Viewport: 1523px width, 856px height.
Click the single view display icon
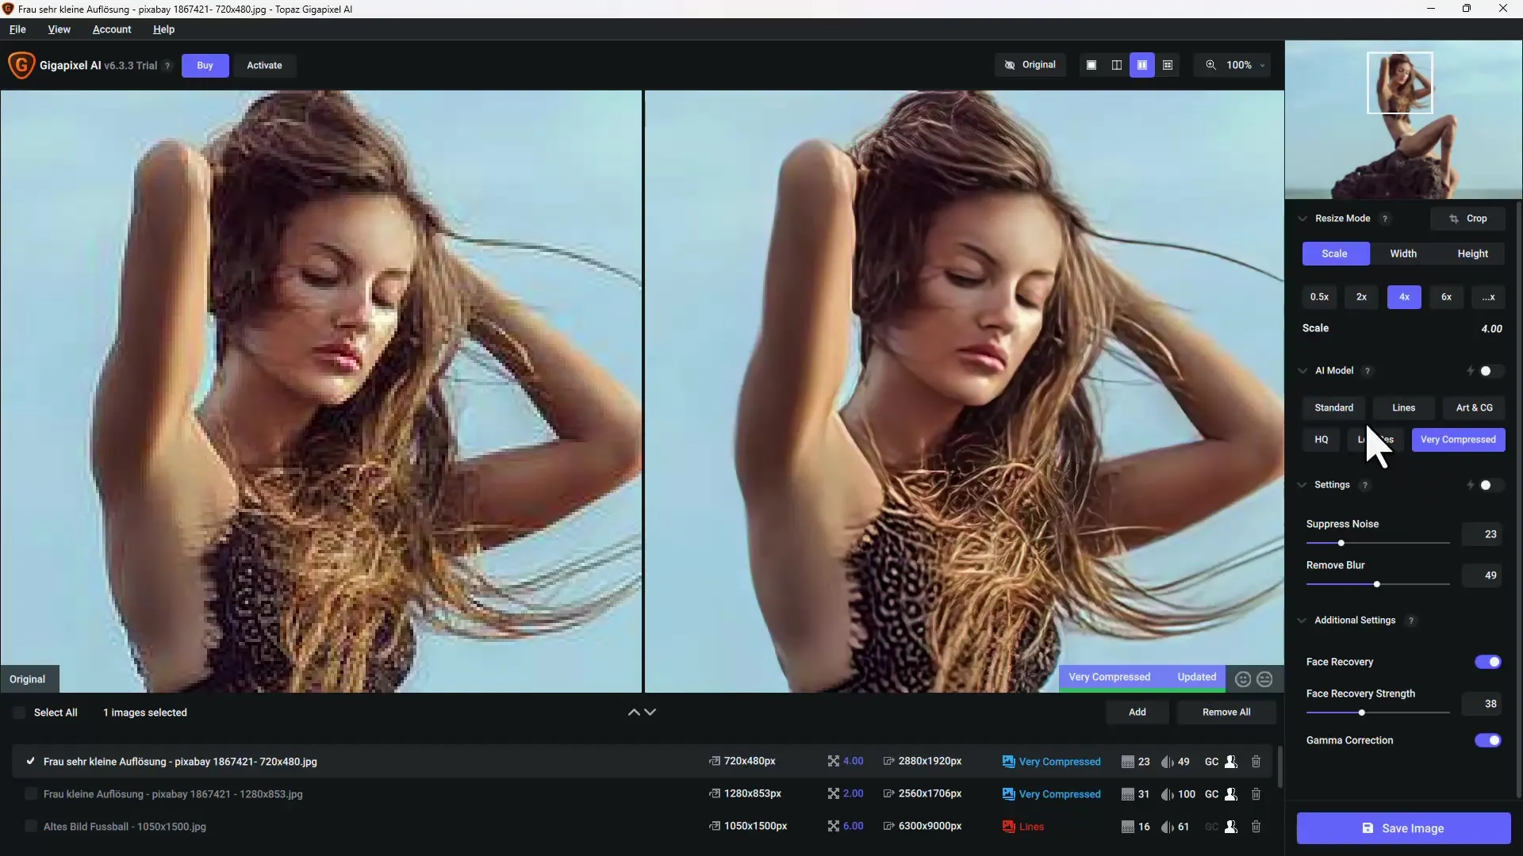click(1091, 65)
